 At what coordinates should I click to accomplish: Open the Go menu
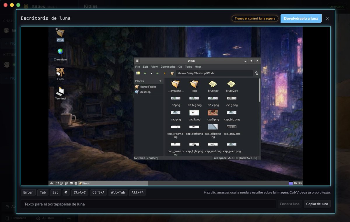[x=180, y=67]
